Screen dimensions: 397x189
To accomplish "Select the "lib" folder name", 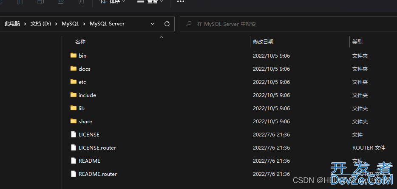I will (x=82, y=108).
